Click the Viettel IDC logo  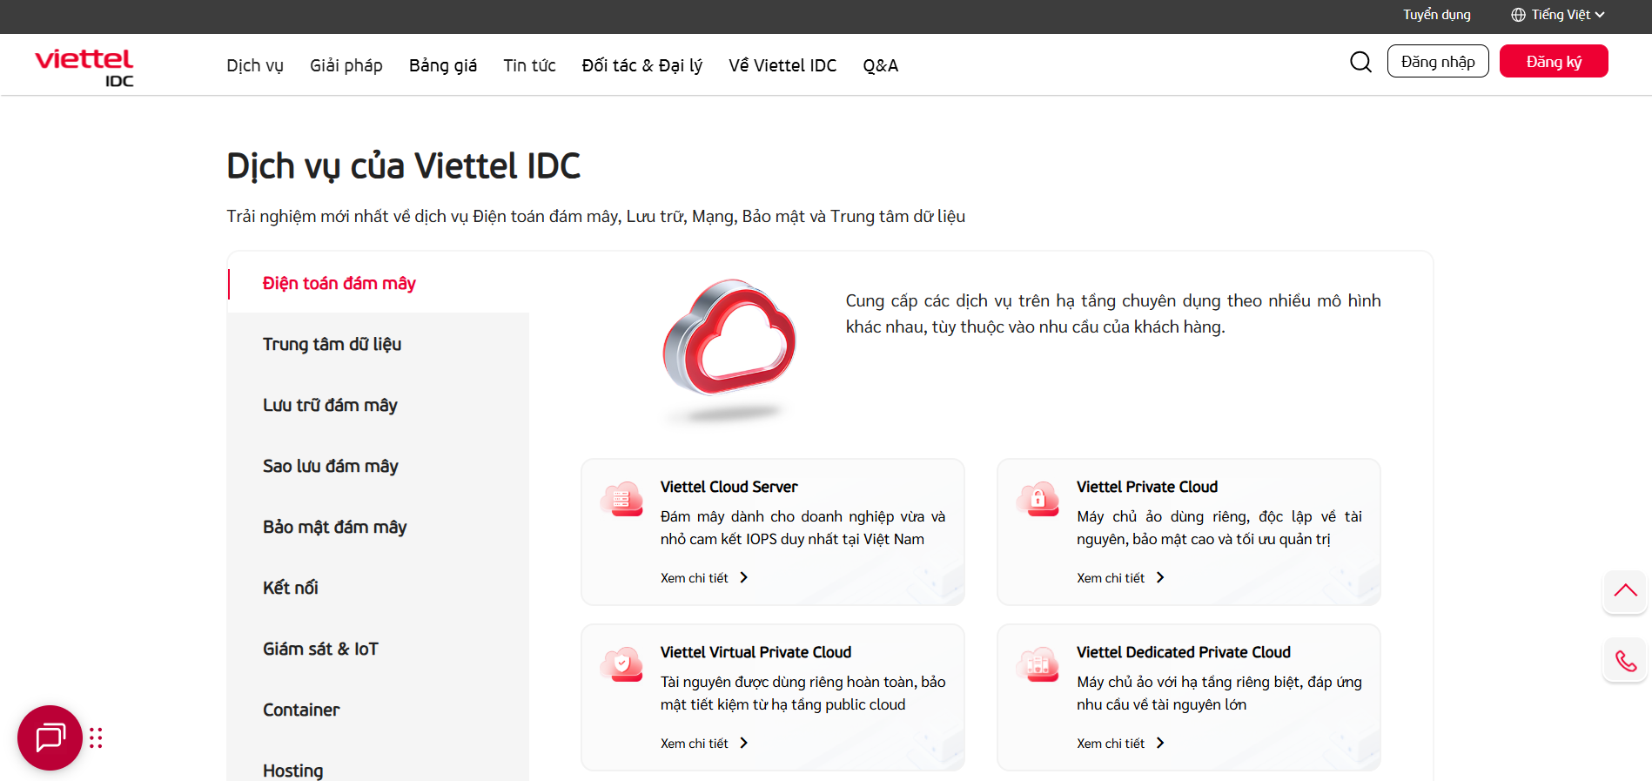pyautogui.click(x=84, y=66)
